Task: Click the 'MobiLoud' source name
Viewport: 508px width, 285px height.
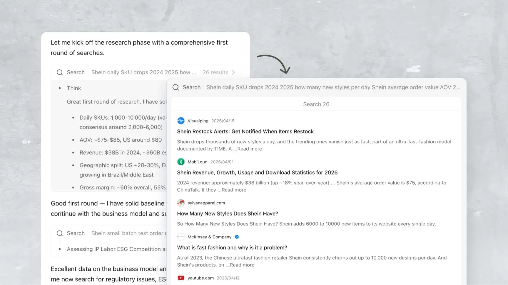Action: coord(198,162)
